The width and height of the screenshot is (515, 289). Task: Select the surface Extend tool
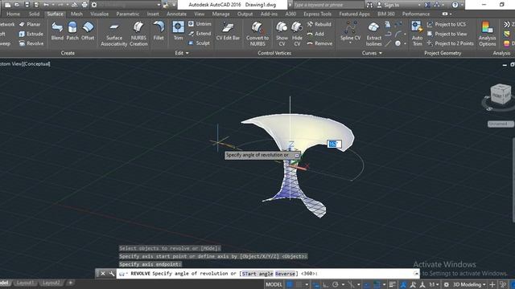[x=200, y=34]
